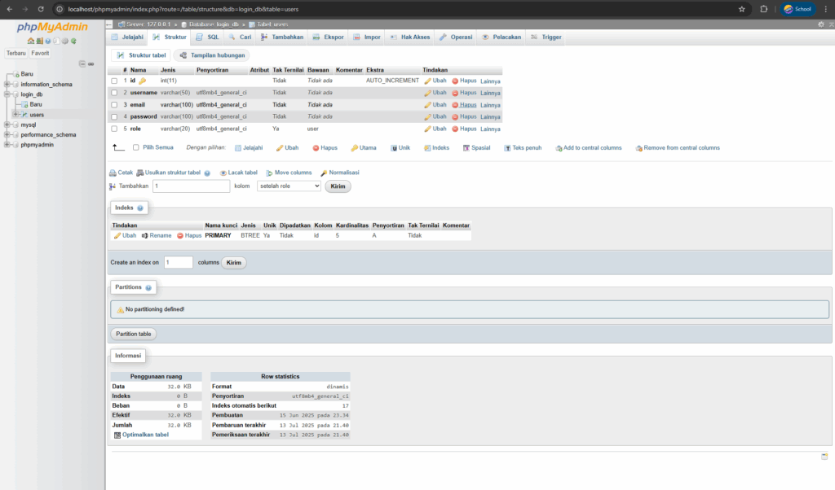
Task: Expand information_schema database node
Action: pos(7,85)
